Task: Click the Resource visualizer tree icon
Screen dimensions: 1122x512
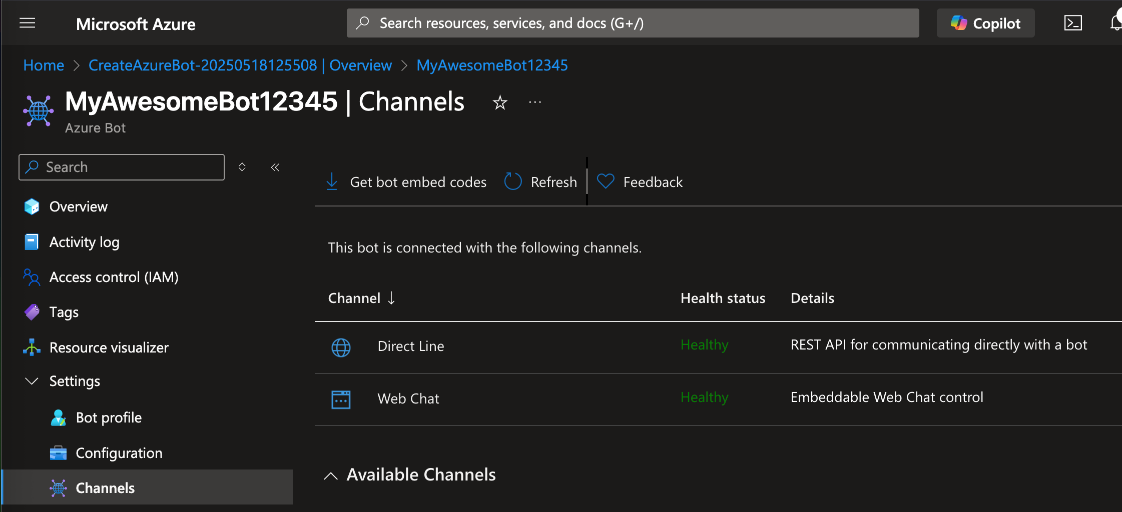Action: [32, 347]
